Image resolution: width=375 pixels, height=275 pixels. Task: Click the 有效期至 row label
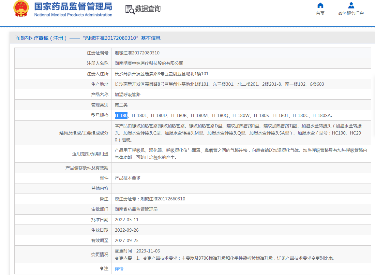pos(100,240)
